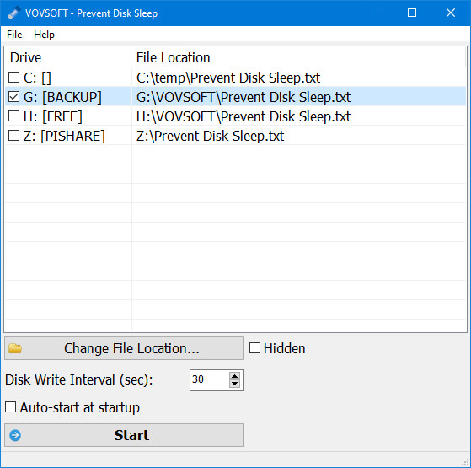Click Change File Location button

124,348
